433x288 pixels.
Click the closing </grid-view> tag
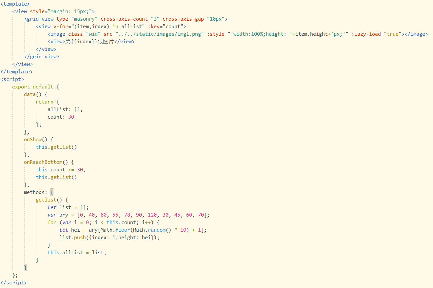tap(42, 57)
